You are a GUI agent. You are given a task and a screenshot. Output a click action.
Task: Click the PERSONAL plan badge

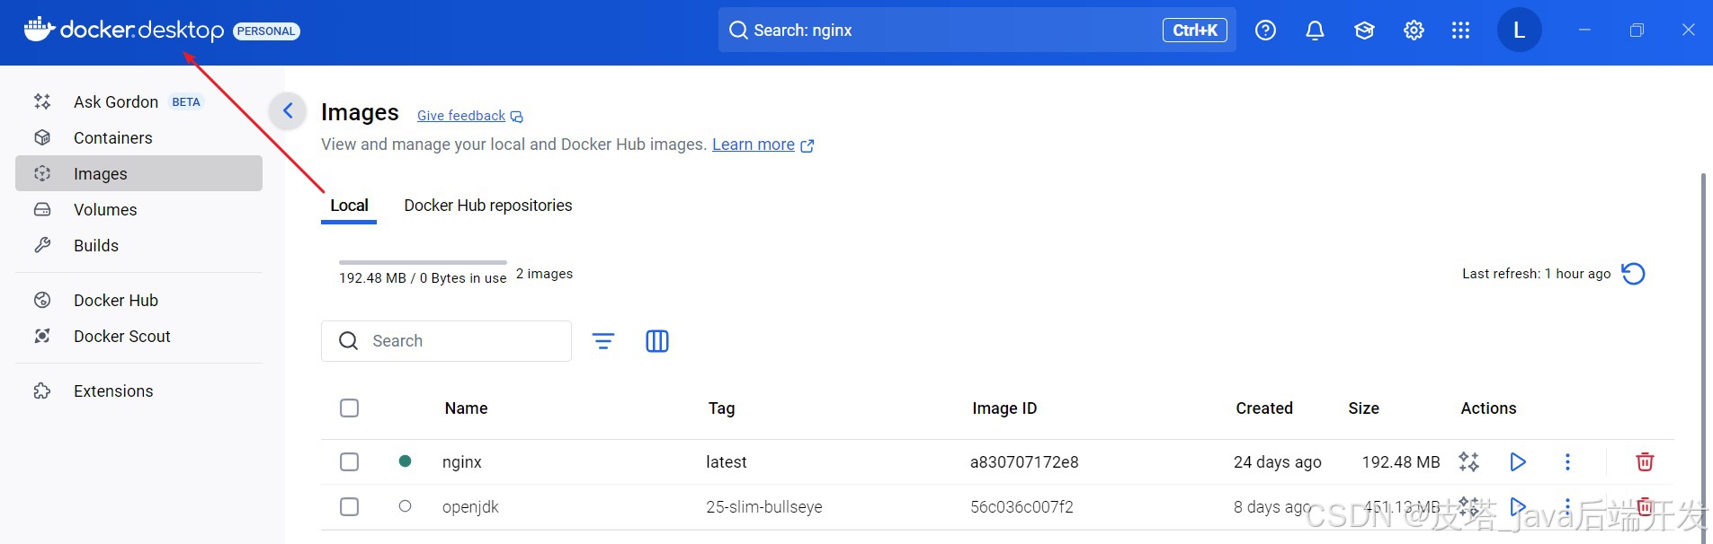(x=266, y=31)
